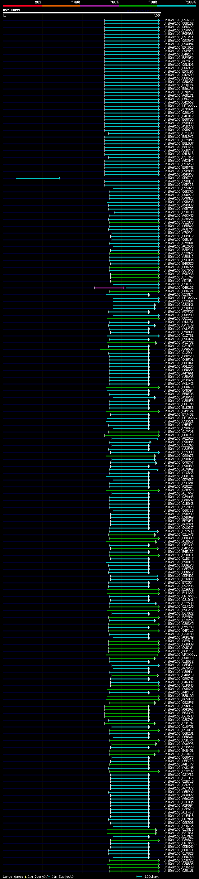Click label UniRef100_A1RG27
This screenshot has height=879, width=199.
178,380
